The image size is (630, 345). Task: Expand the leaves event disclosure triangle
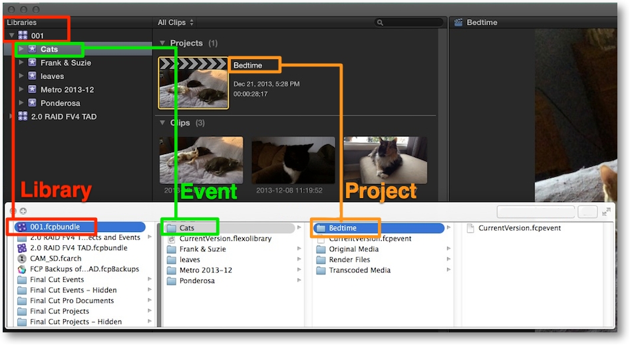click(21, 76)
